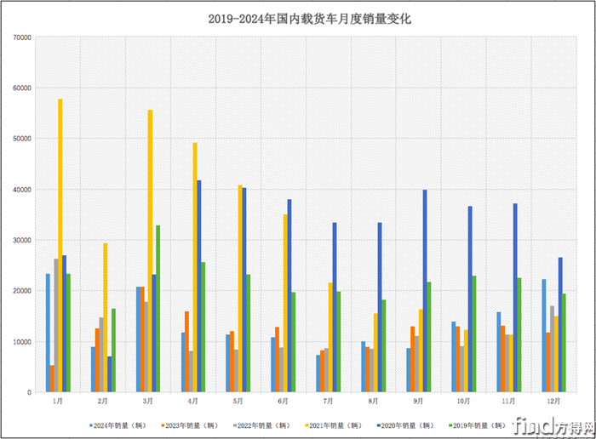Click the 2024年销量 legend color marker
Viewport: 596px width, 439px height.
click(91, 423)
